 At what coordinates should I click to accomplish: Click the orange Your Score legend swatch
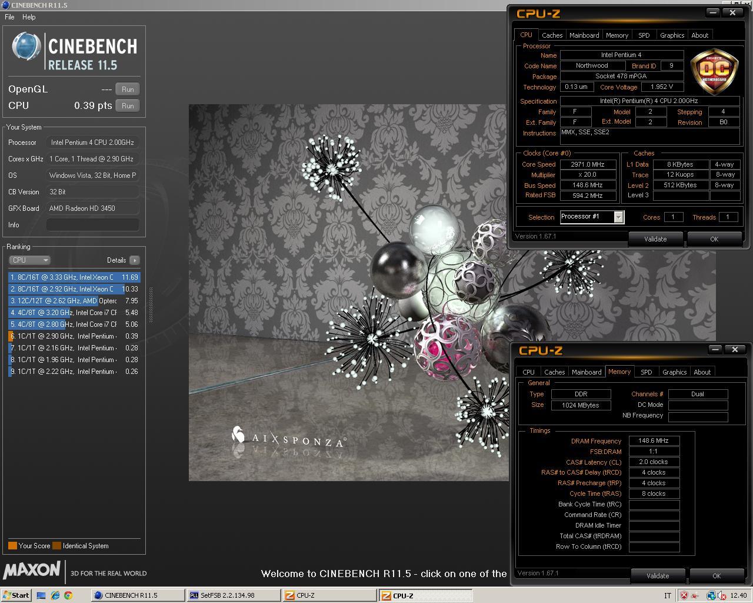[12, 546]
